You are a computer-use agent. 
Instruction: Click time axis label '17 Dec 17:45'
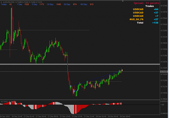(77, 116)
